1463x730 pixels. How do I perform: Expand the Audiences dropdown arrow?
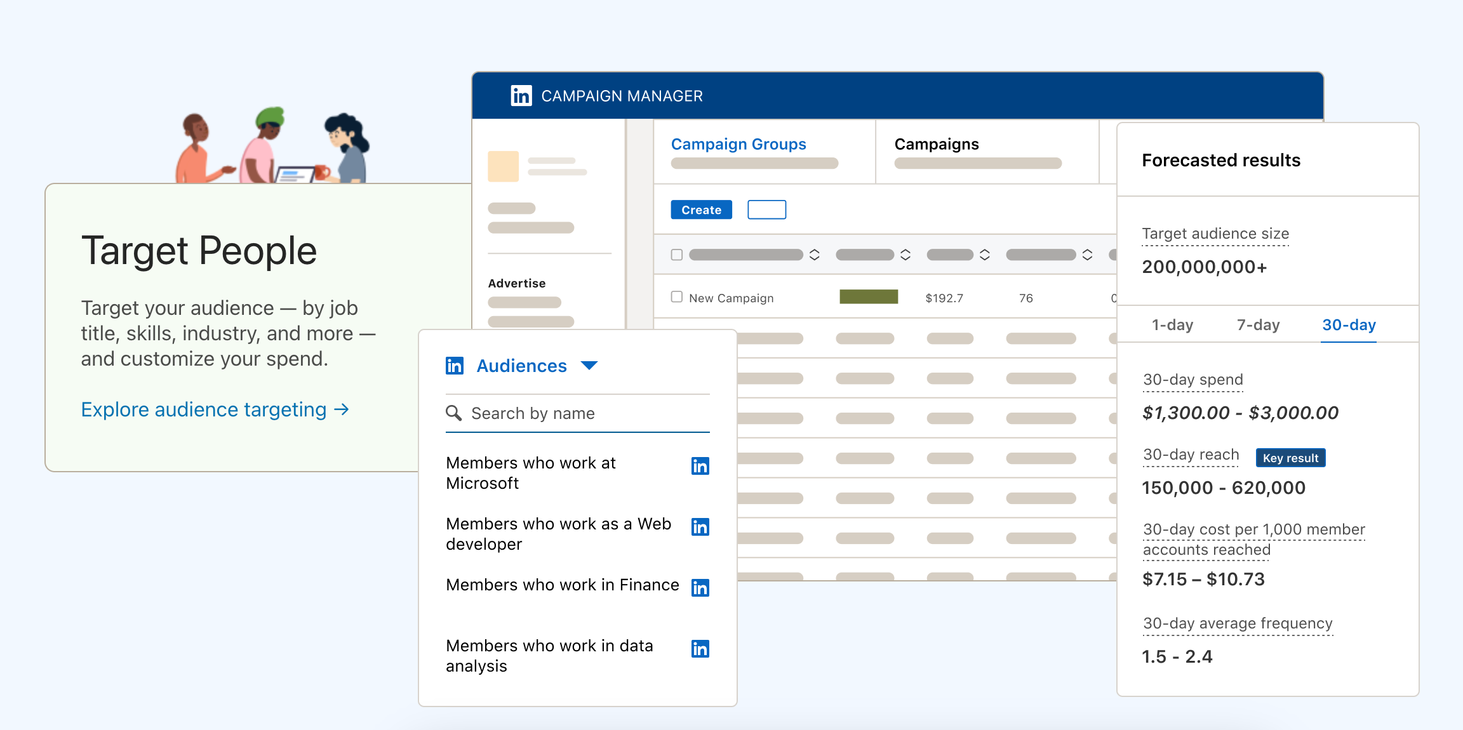pyautogui.click(x=589, y=366)
